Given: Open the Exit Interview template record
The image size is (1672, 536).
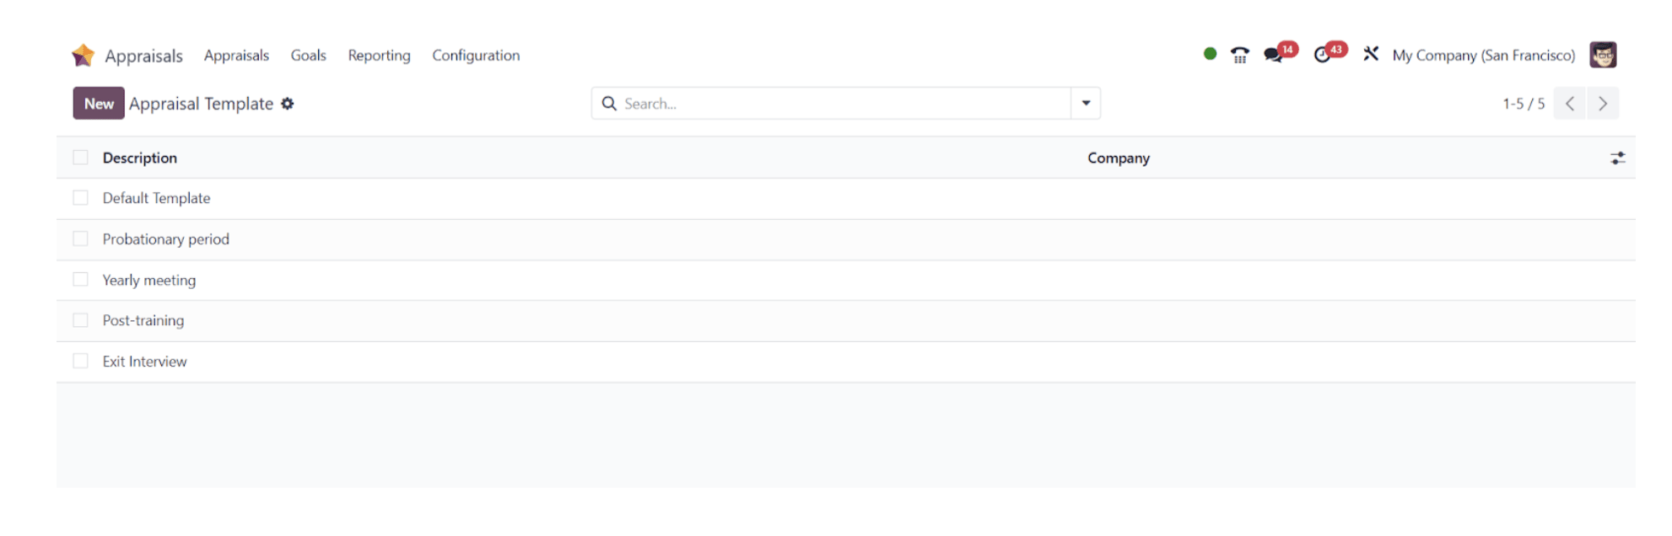Looking at the screenshot, I should point(144,362).
